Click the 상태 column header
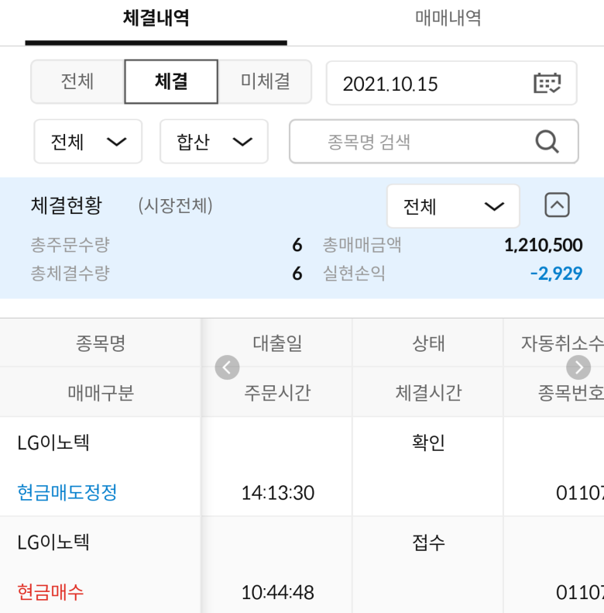The width and height of the screenshot is (604, 613). pyautogui.click(x=428, y=343)
